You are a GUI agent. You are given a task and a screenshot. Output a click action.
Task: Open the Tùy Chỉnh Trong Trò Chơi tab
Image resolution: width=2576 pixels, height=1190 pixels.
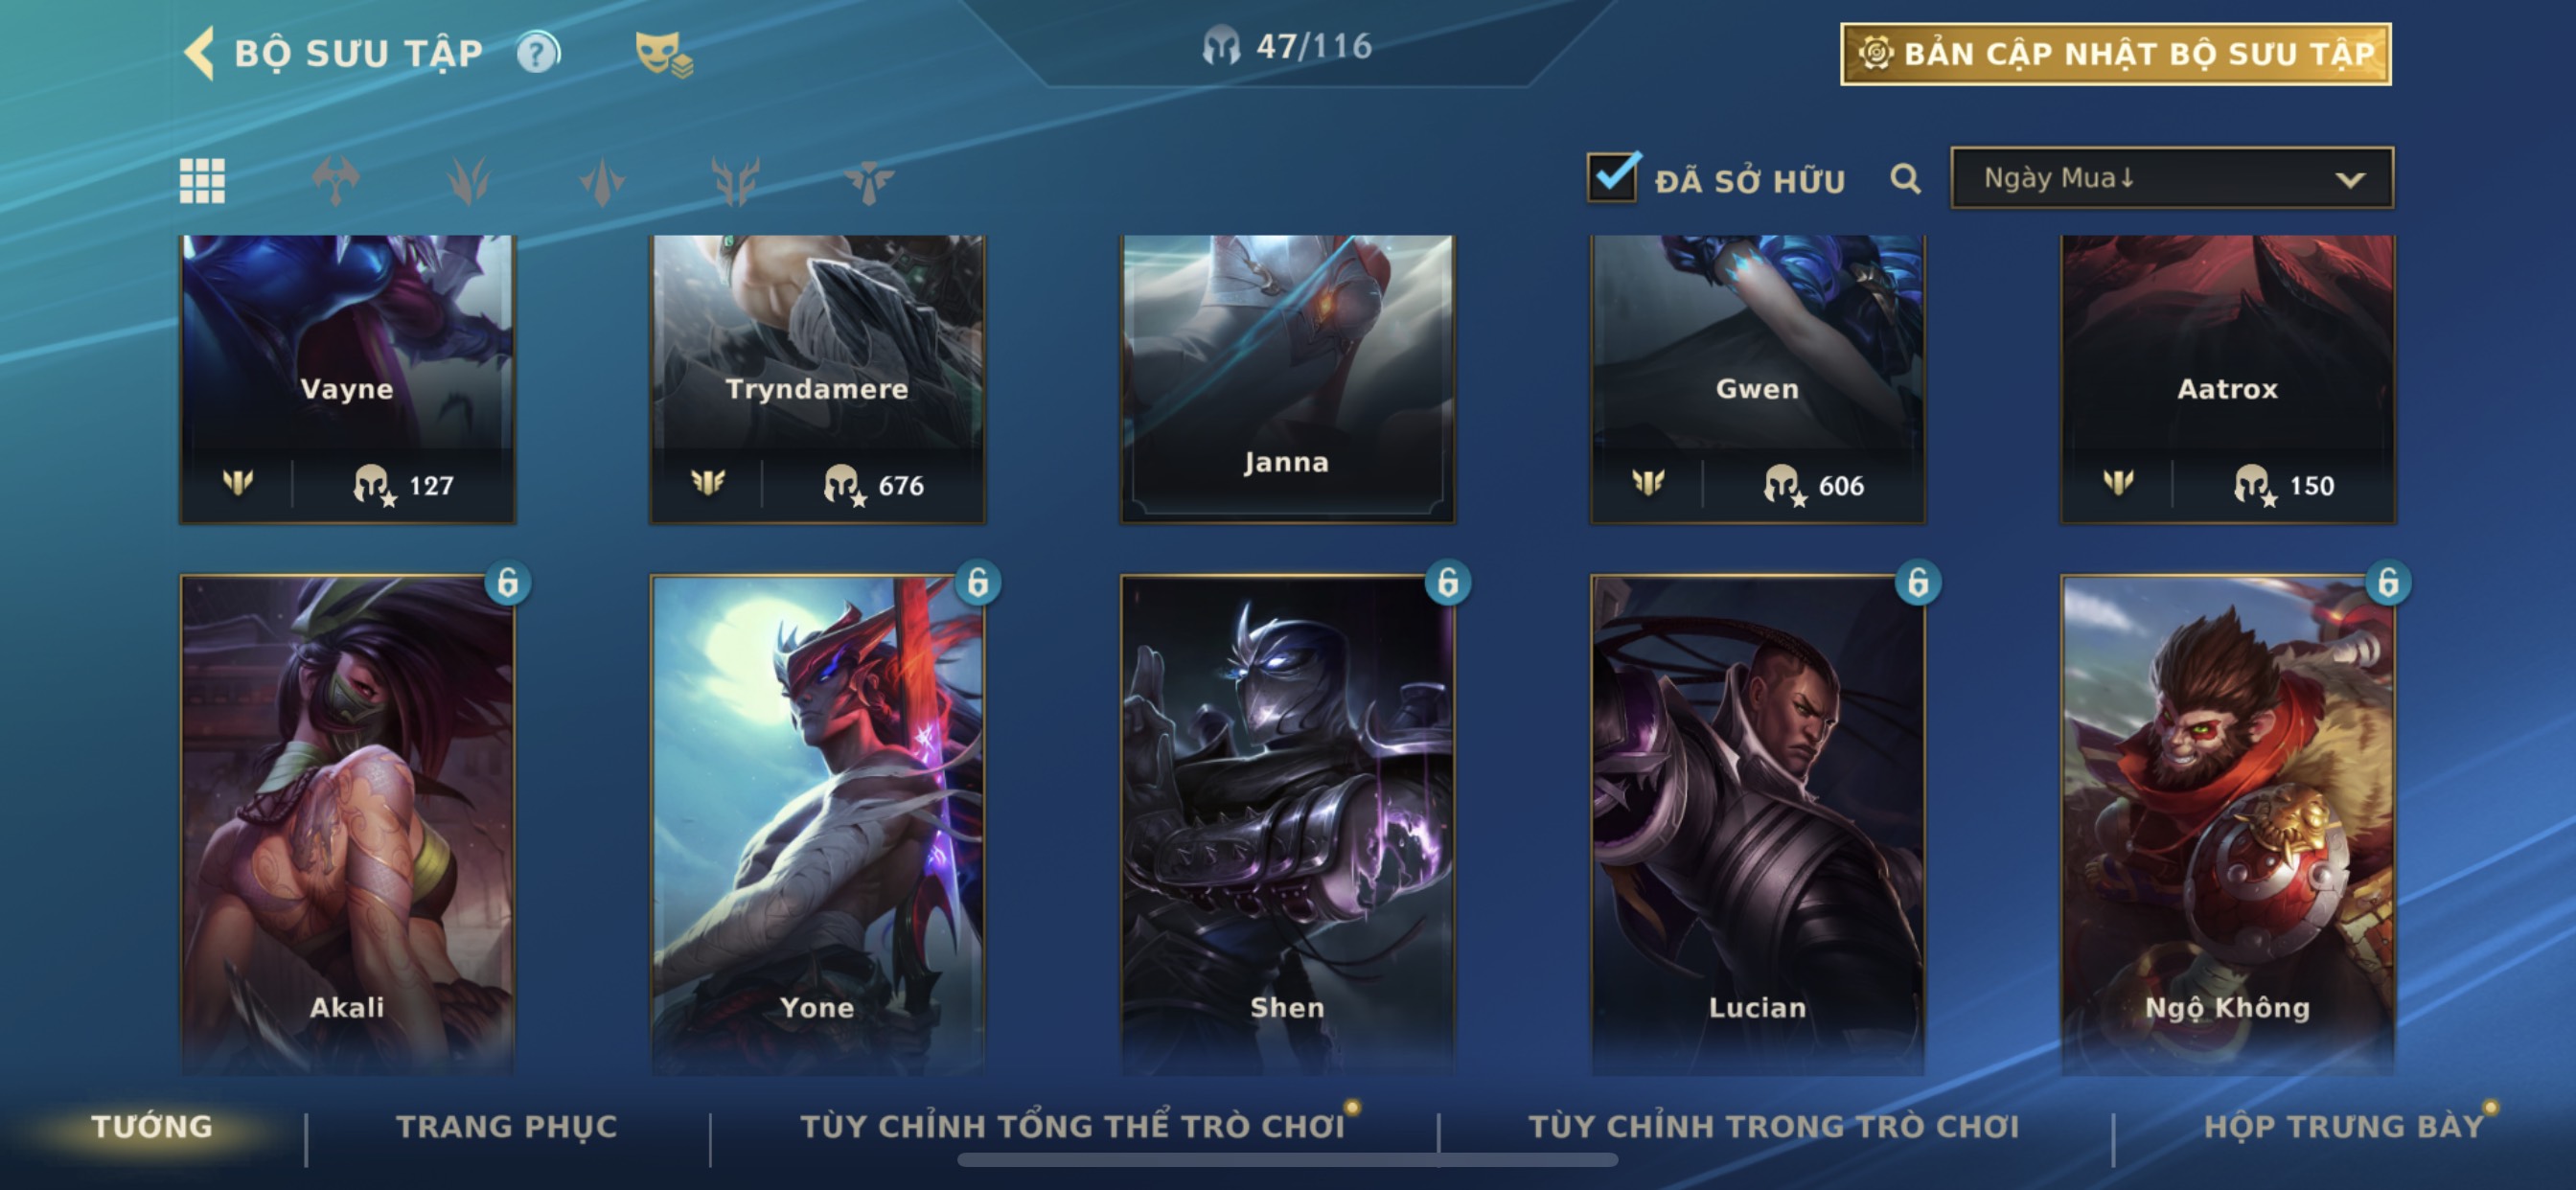click(1773, 1126)
